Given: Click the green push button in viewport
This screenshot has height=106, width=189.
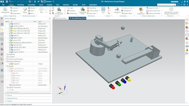Looking at the screenshot, I should pos(118,83).
